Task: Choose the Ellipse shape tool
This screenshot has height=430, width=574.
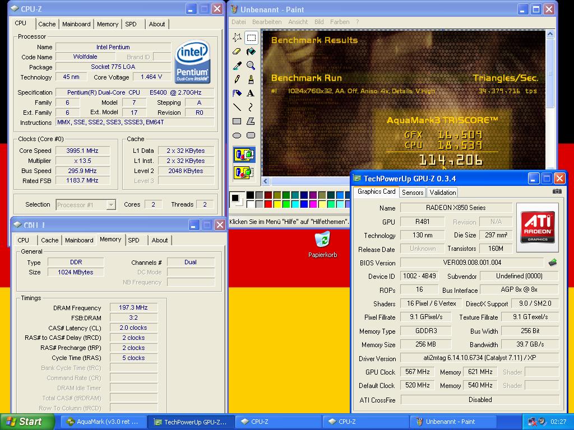Action: click(237, 135)
